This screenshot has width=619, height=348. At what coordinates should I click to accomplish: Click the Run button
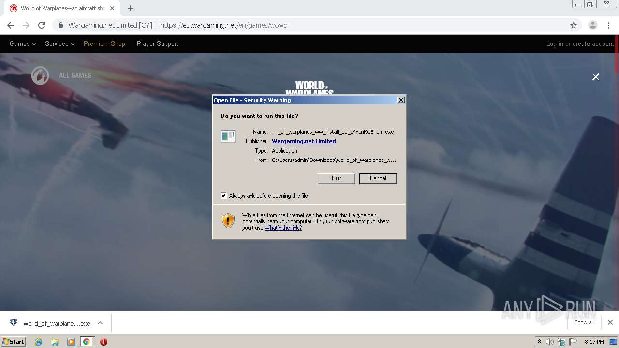[337, 178]
